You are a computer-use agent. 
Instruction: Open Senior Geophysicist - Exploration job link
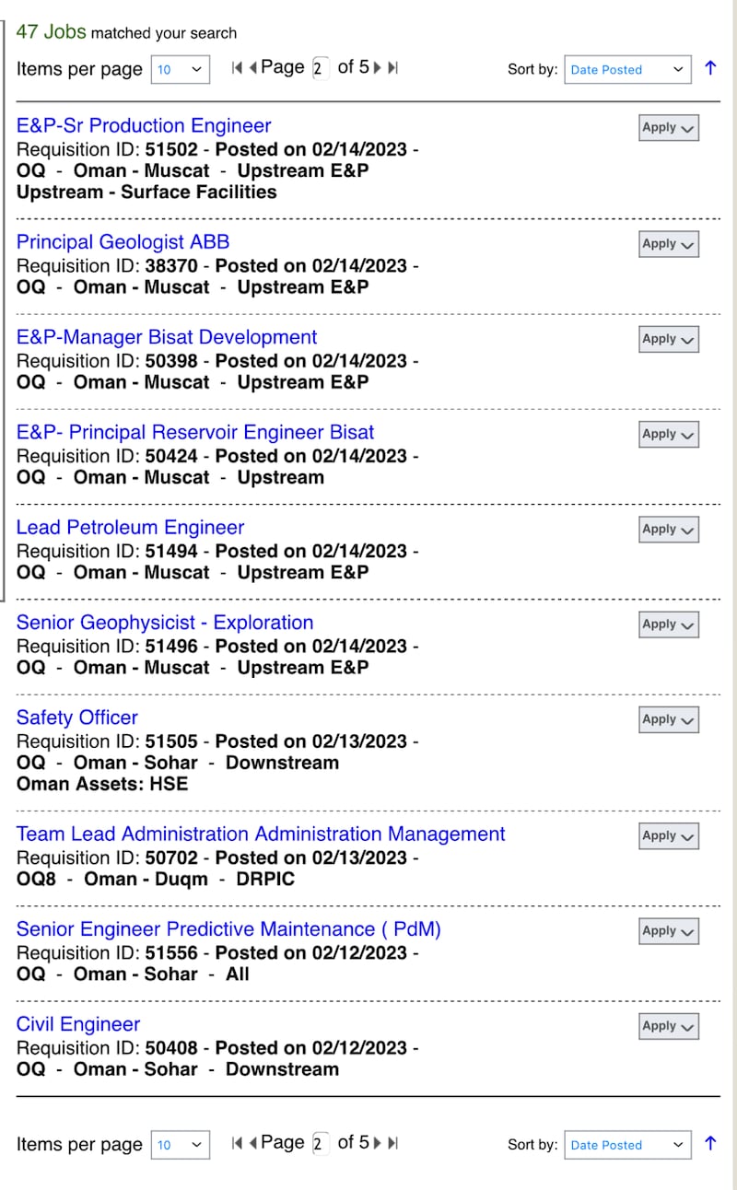[x=165, y=623]
